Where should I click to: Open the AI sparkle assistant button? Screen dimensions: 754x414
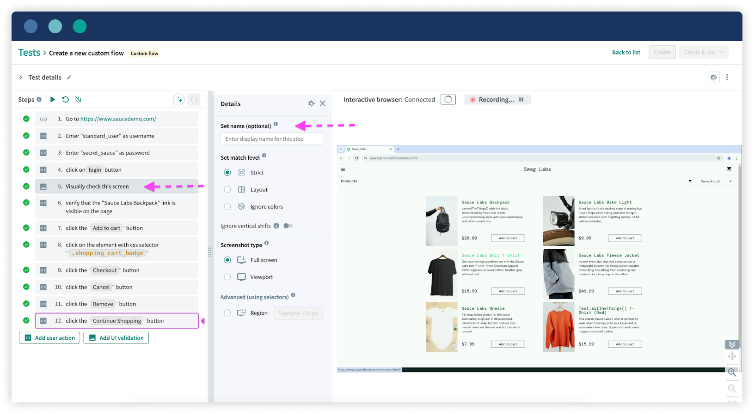point(179,99)
